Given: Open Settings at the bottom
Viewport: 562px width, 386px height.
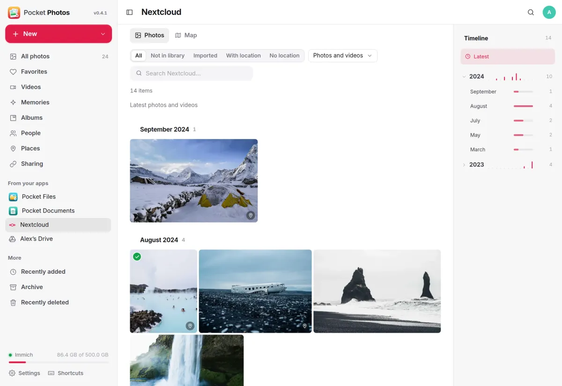Looking at the screenshot, I should tap(24, 373).
